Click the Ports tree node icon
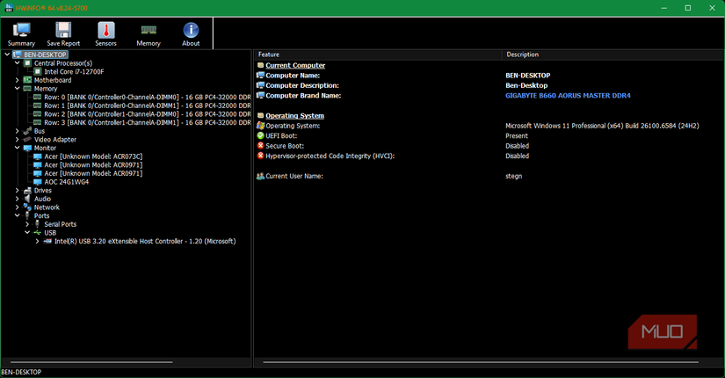Screen dimensions: 725x378 click(27, 215)
